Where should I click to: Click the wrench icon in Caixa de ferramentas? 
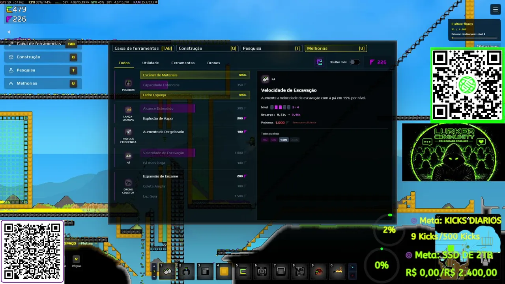click(x=11, y=44)
